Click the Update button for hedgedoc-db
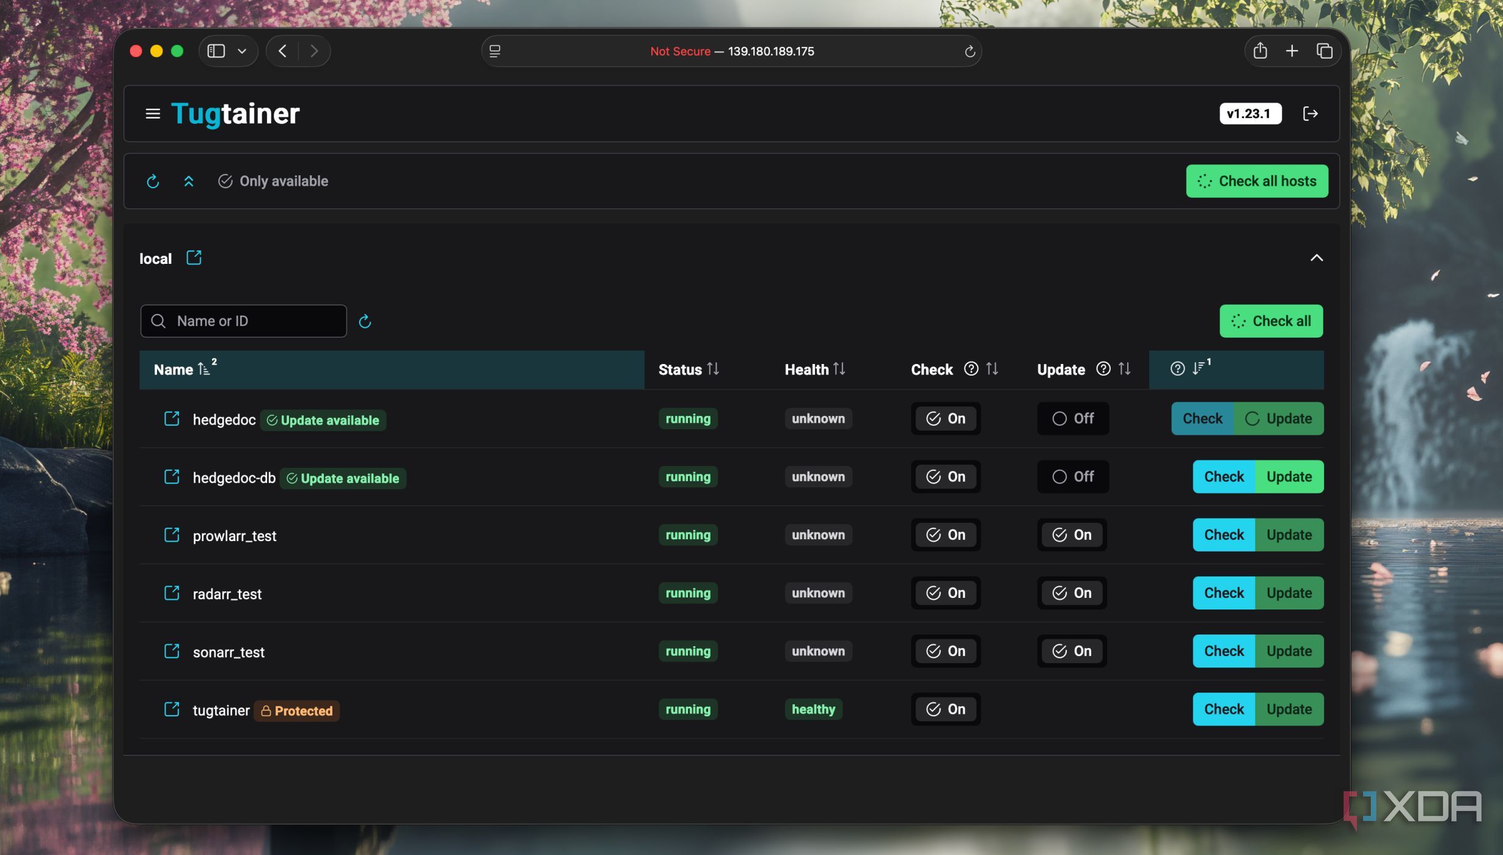The height and width of the screenshot is (855, 1503). 1289,477
